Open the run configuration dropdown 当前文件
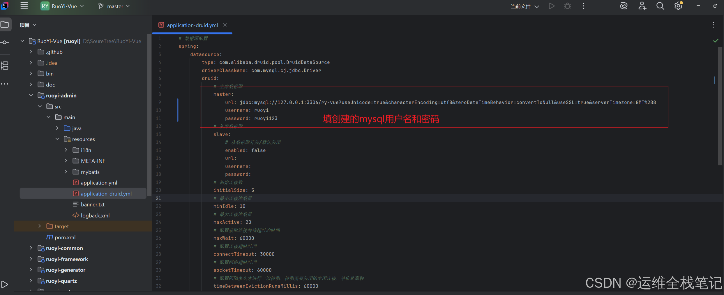724x295 pixels. point(525,6)
